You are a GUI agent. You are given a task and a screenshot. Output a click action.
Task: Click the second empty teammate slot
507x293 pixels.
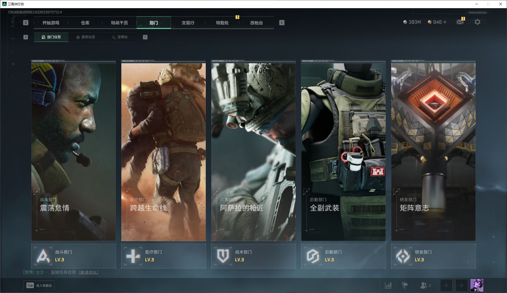tap(461, 285)
